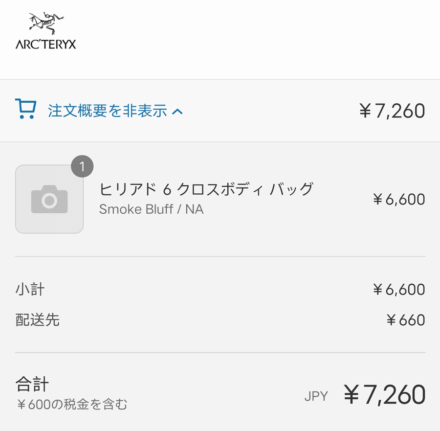440x431 pixels.
Task: Hide order summary via 注文概要を非表示 link
Action: click(107, 111)
